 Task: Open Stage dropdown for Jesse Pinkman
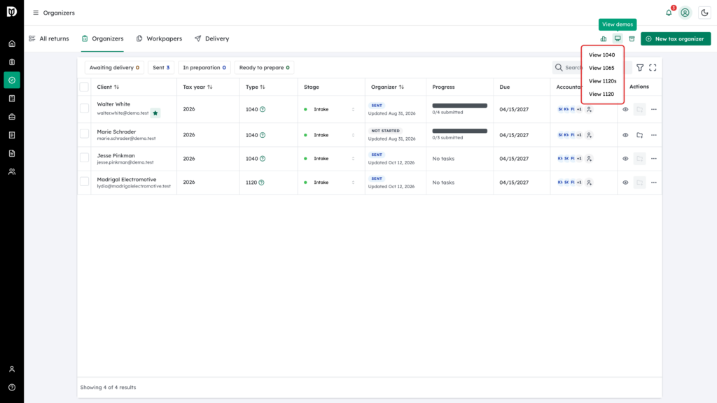[x=330, y=159]
